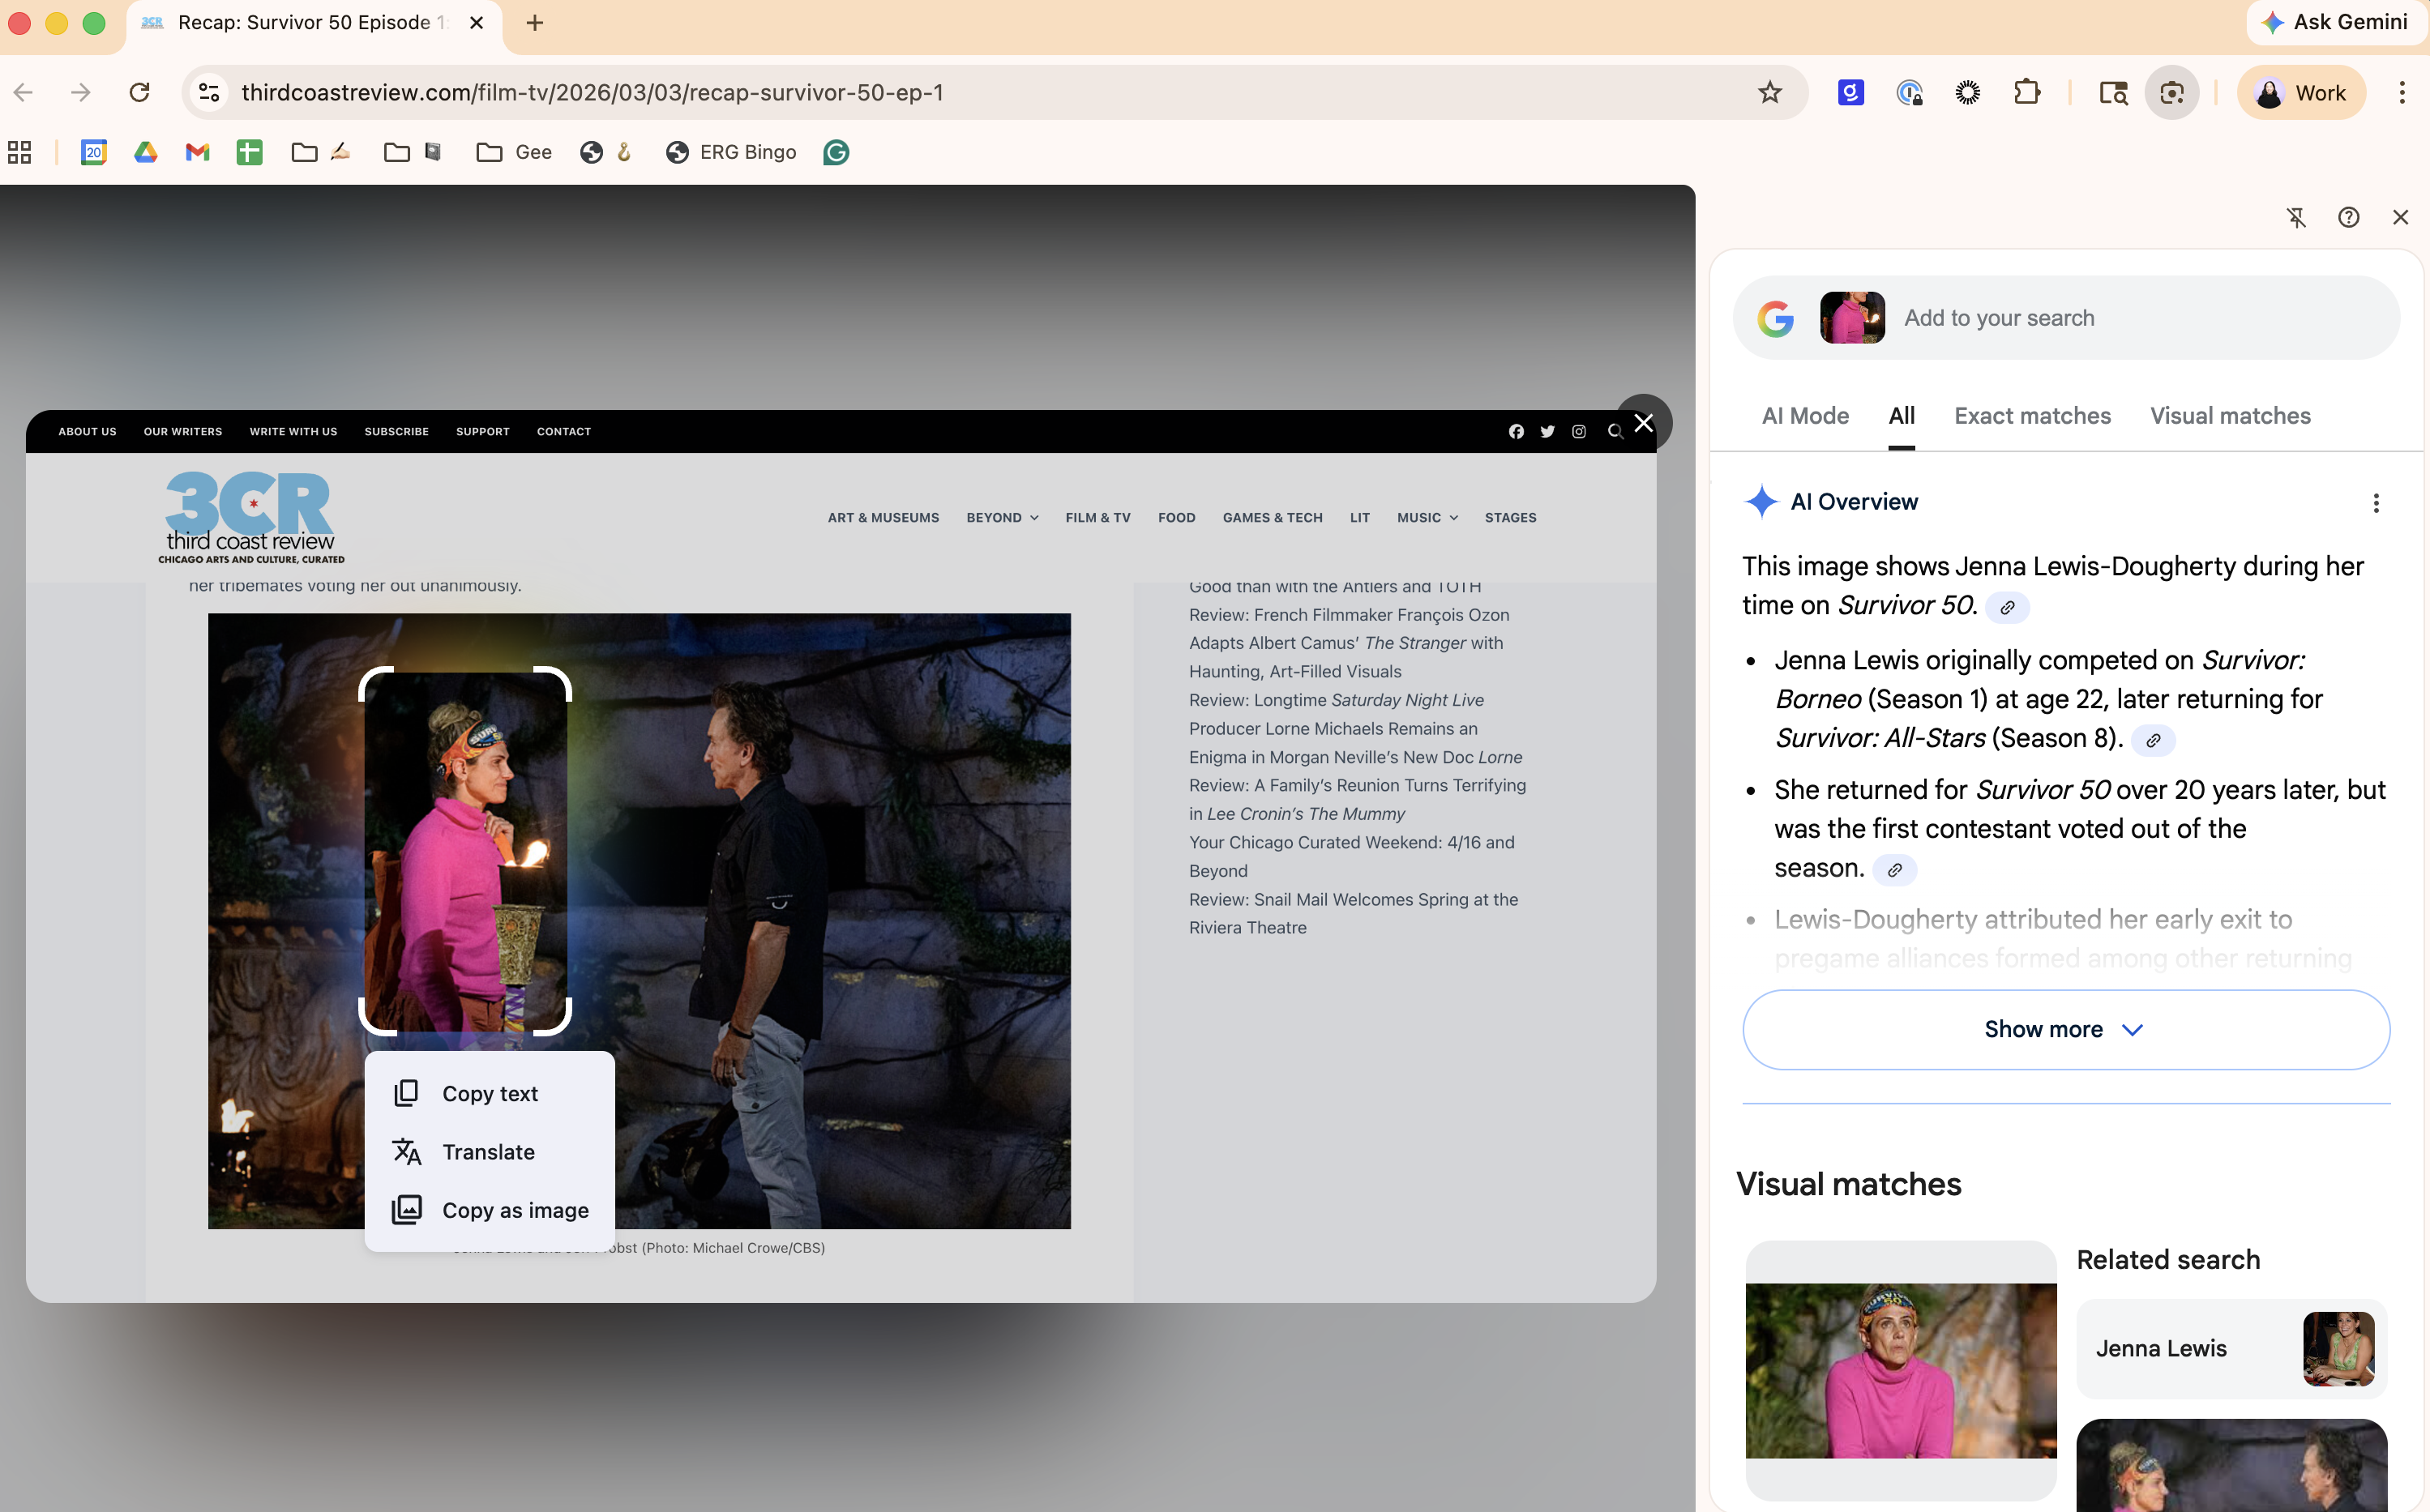This screenshot has height=1512, width=2430.
Task: Click the Google Lens camera icon in address bar
Action: (x=2172, y=92)
